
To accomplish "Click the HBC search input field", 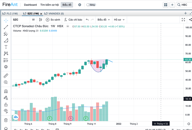I will coord(184,5).
